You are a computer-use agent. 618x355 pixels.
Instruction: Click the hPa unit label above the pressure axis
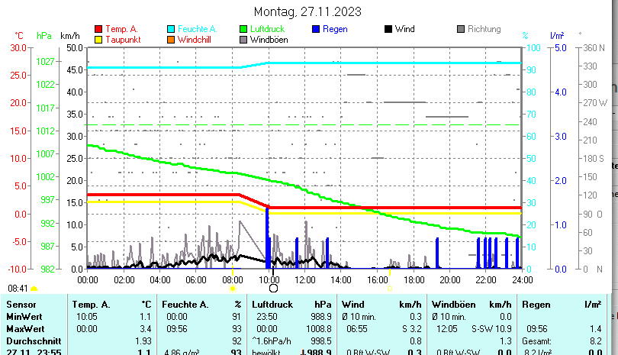44,35
